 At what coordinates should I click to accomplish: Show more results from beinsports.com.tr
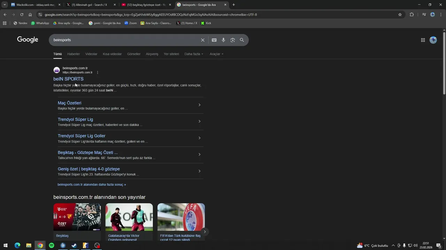[x=92, y=184]
